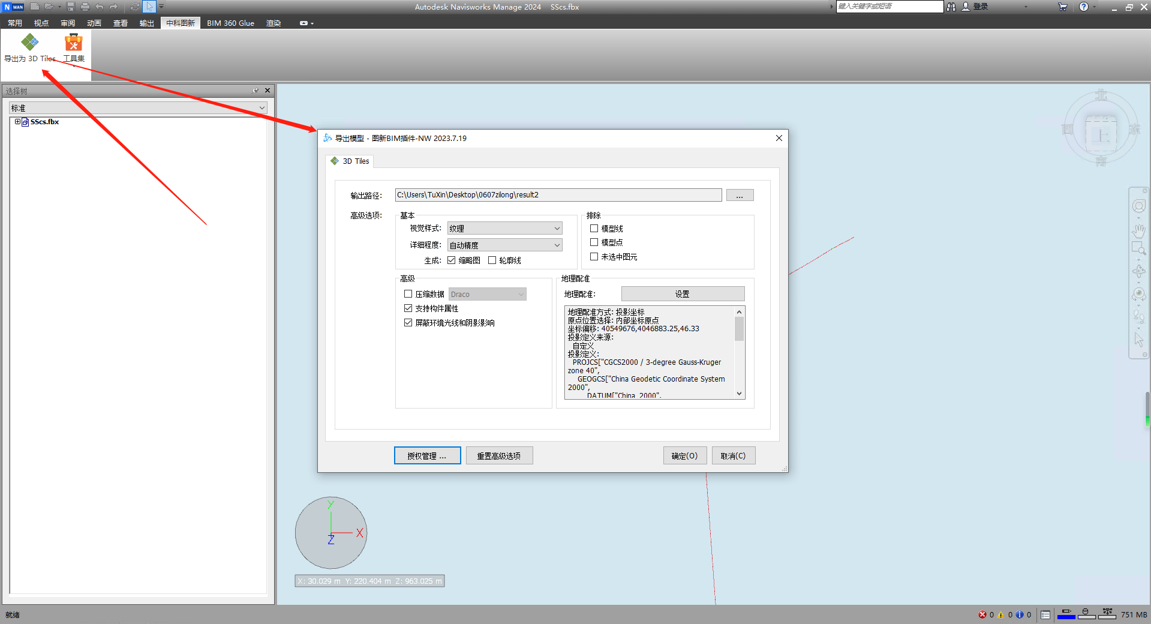Click the red error count status icon
This screenshot has height=624, width=1151.
982,614
